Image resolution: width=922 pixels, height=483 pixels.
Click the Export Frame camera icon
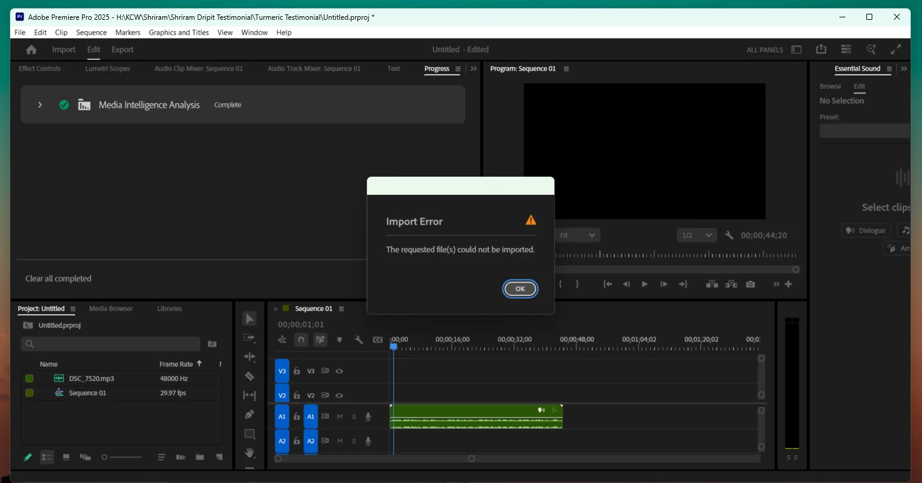point(750,284)
